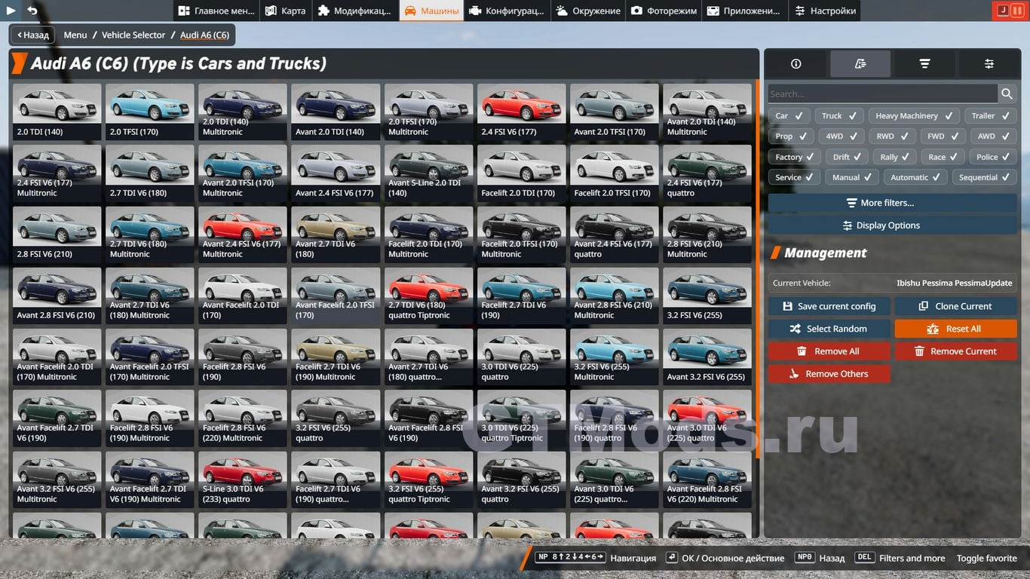The height and width of the screenshot is (579, 1030).
Task: Toggle the Heavy Machinery filter
Action: click(914, 116)
